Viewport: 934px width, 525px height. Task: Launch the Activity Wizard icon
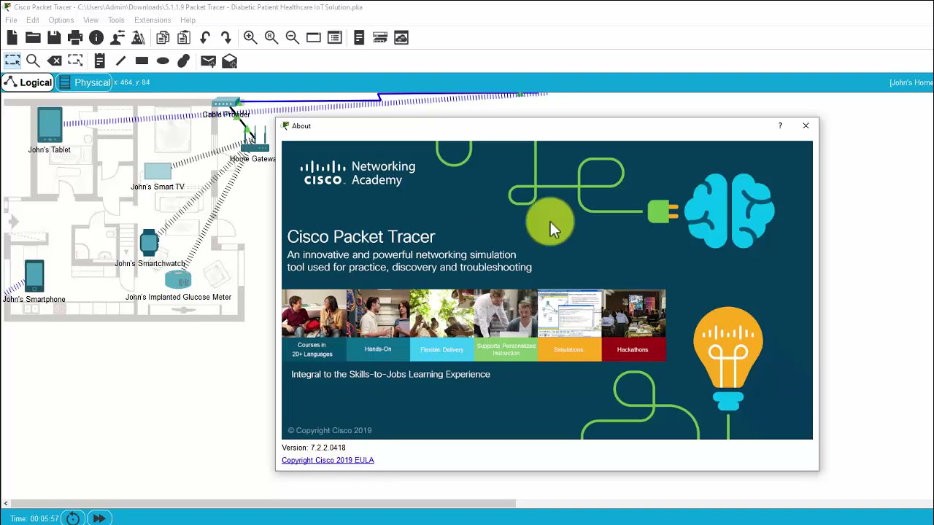click(138, 38)
